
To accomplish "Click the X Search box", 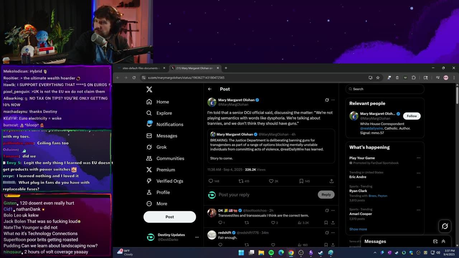I will coord(385,89).
